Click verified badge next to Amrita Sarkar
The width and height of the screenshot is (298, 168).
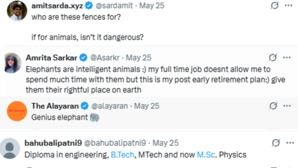[83, 57]
